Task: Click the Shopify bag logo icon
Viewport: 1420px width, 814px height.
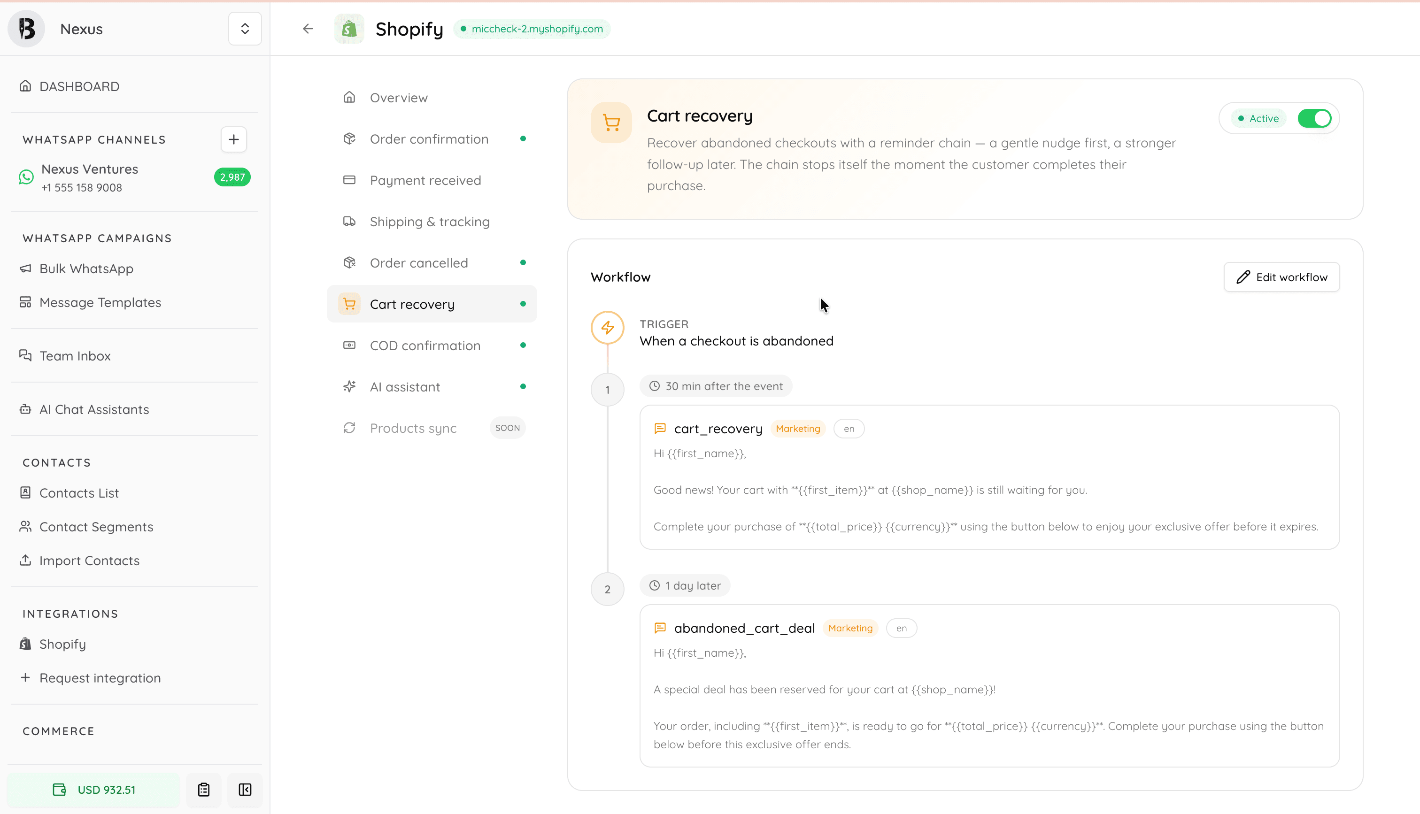Action: coord(349,29)
